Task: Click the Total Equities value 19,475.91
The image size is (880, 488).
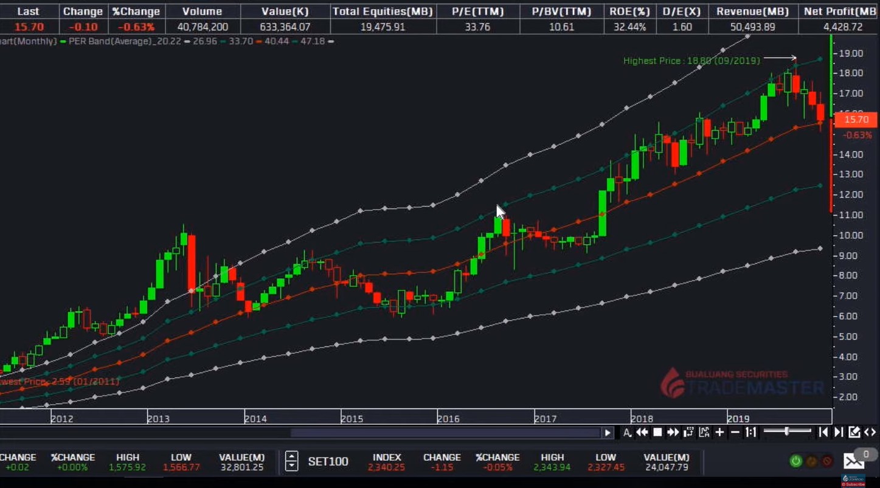Action: [x=383, y=27]
